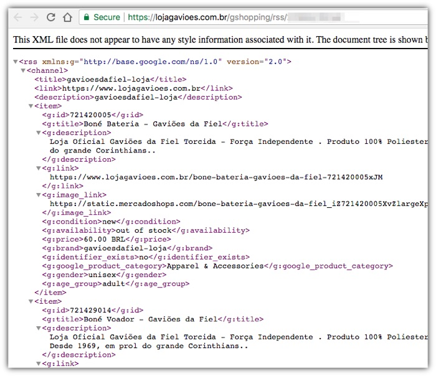Screen dimensions: 436x376
Task: Click the channel link https://www.lojagavioes.com.br
Action: pyautogui.click(x=131, y=88)
